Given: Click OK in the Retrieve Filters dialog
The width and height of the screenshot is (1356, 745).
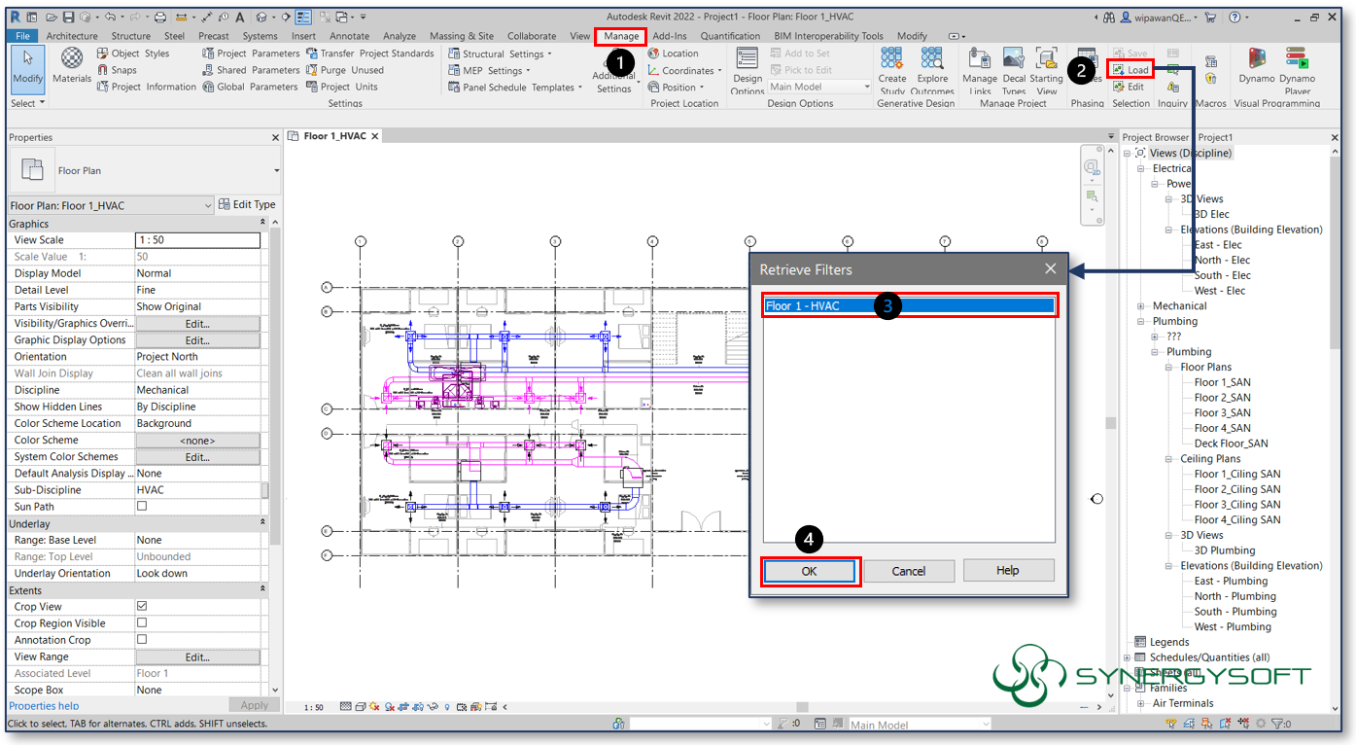Looking at the screenshot, I should (810, 571).
